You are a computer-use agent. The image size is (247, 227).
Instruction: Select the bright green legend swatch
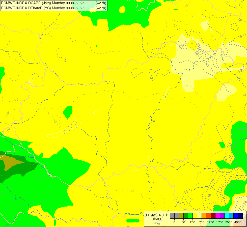pos(190,216)
